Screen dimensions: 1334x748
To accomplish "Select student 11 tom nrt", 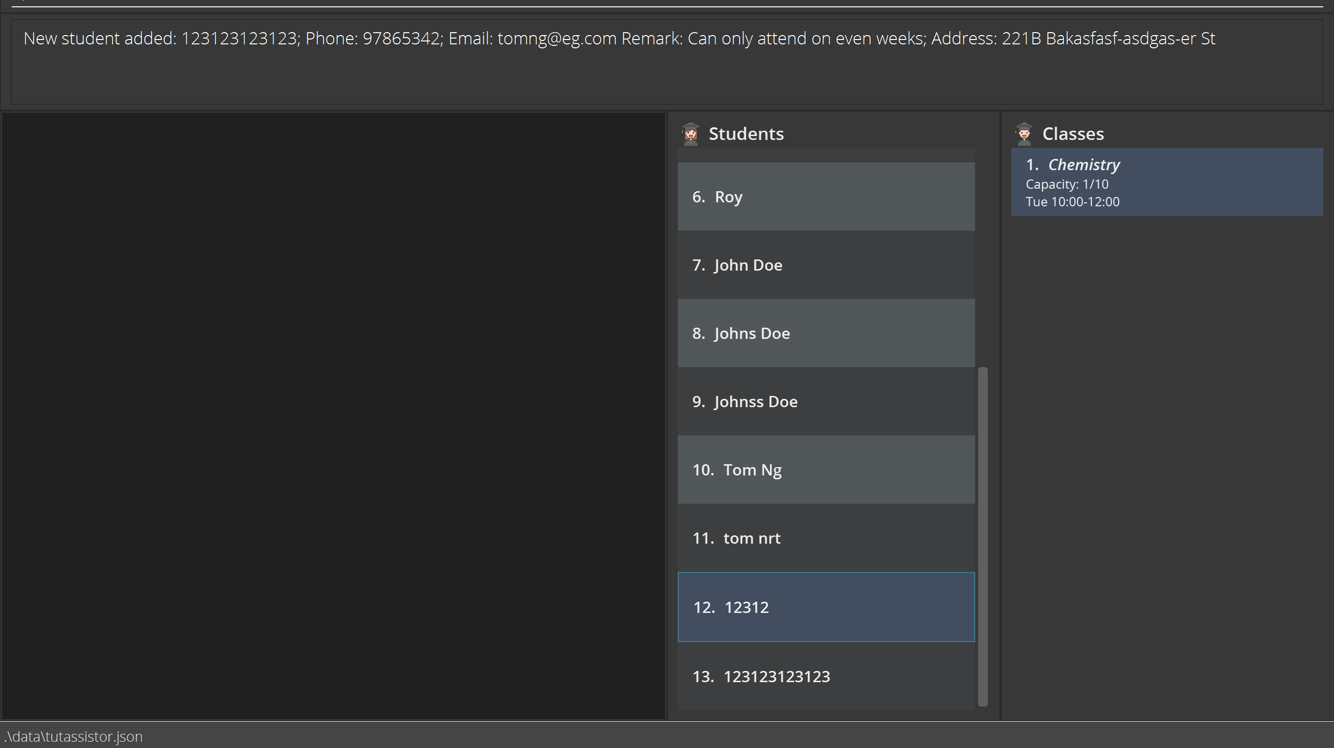I will click(x=825, y=538).
